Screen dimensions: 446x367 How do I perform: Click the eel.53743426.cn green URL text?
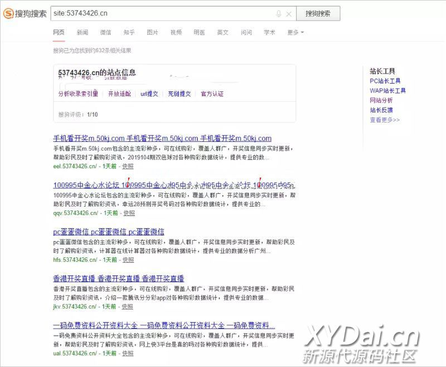click(75, 166)
